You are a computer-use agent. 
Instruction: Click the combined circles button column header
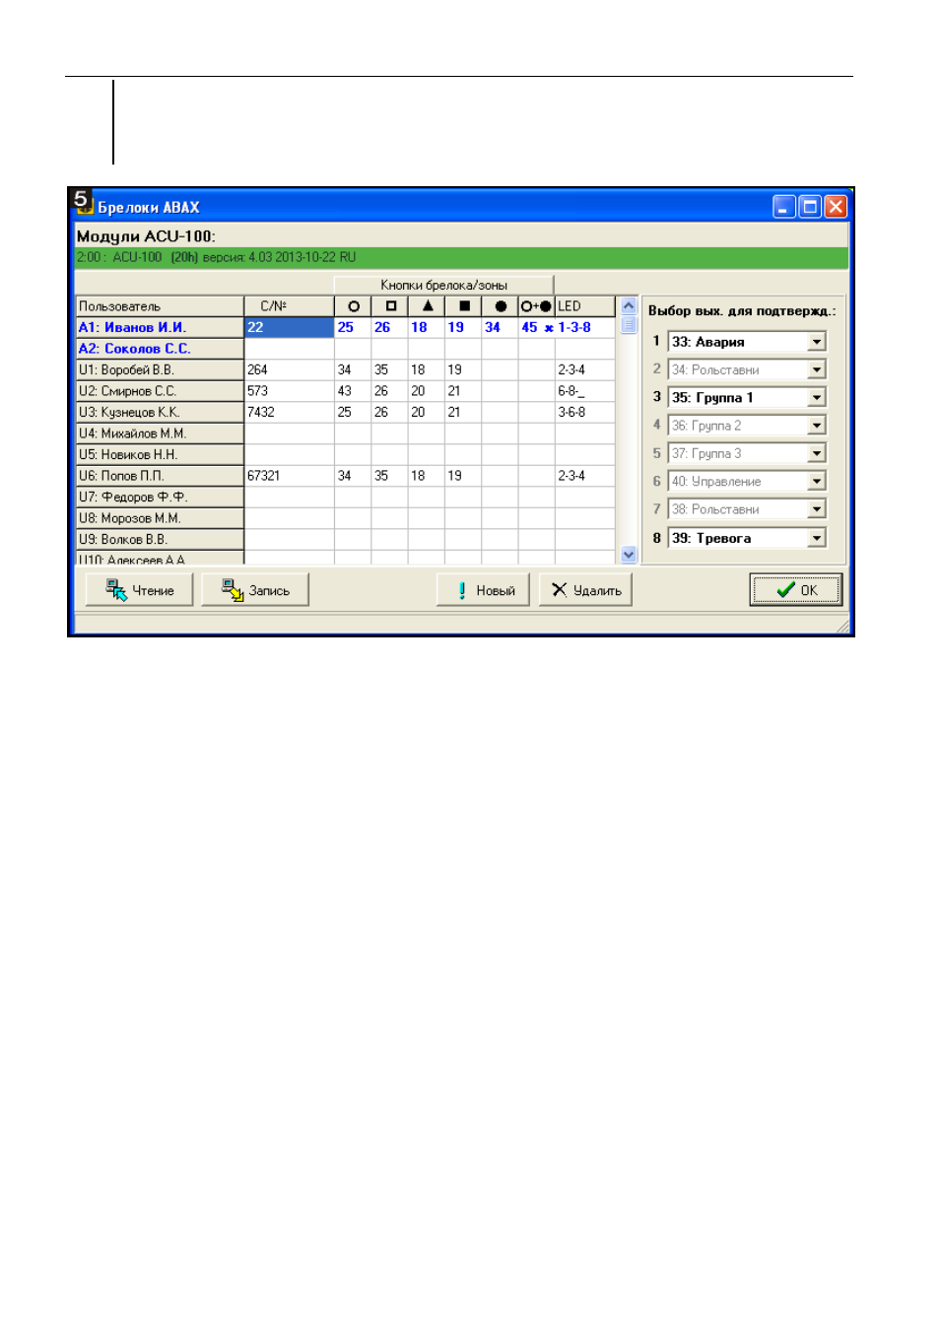[x=536, y=306]
